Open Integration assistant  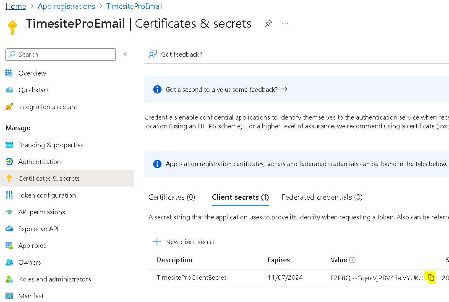point(47,107)
